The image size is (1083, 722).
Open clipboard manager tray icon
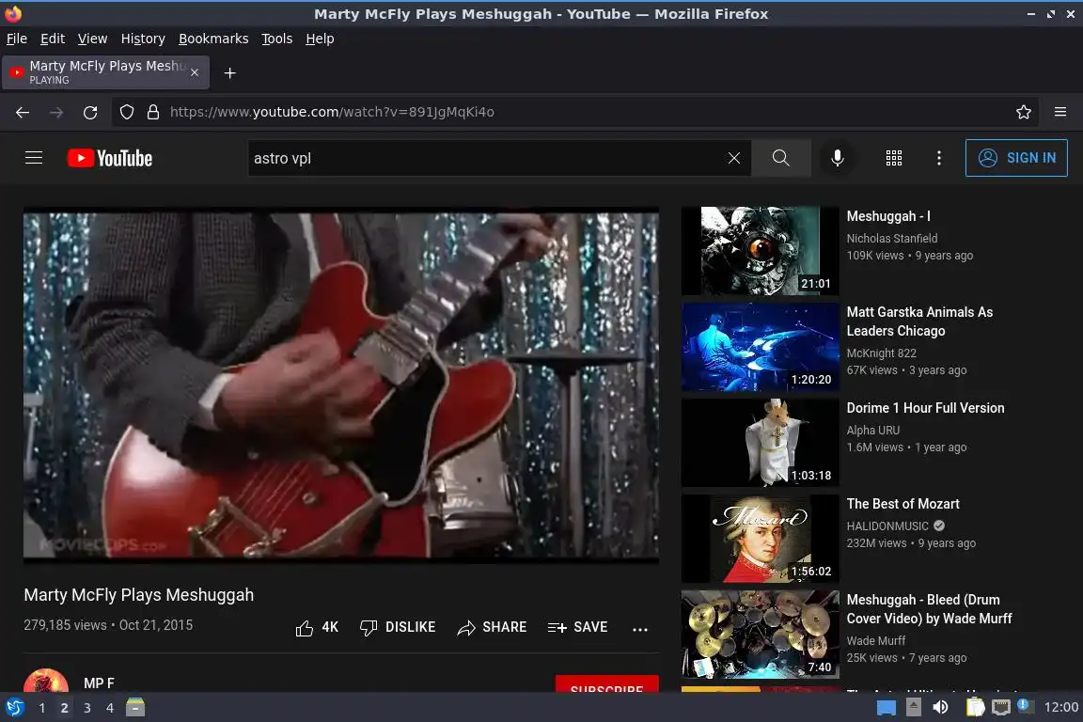[975, 708]
